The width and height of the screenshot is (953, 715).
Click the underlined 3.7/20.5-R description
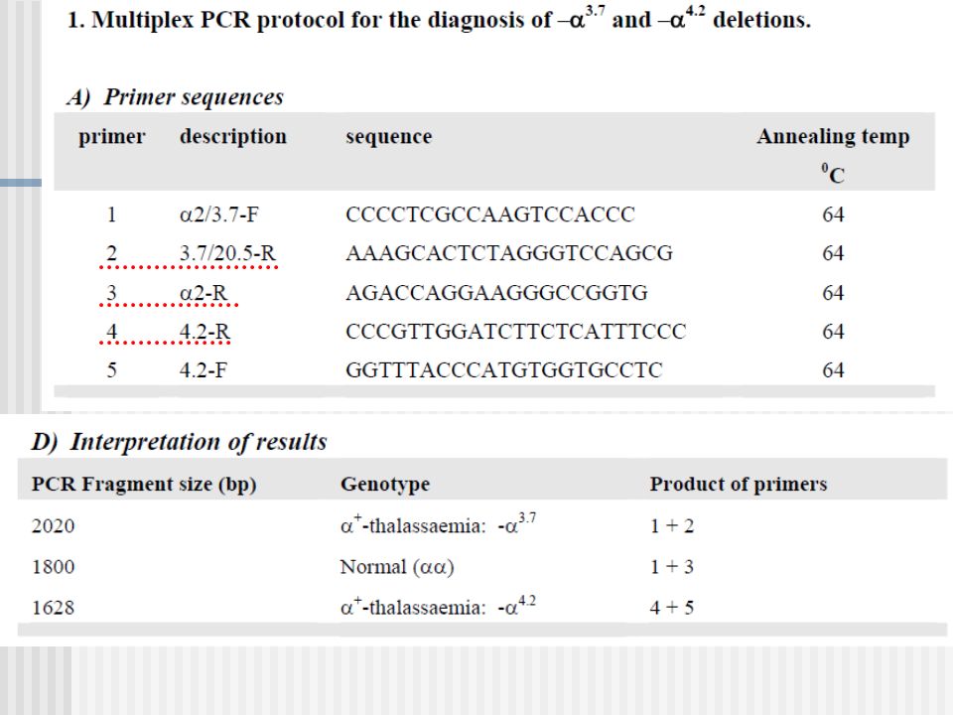pos(227,253)
